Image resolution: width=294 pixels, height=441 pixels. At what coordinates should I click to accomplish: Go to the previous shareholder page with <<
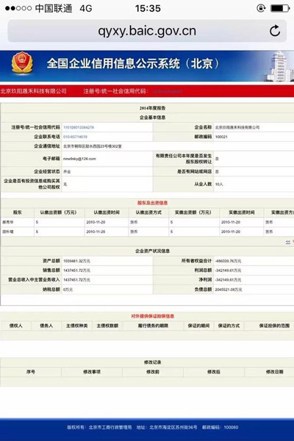click(x=288, y=242)
